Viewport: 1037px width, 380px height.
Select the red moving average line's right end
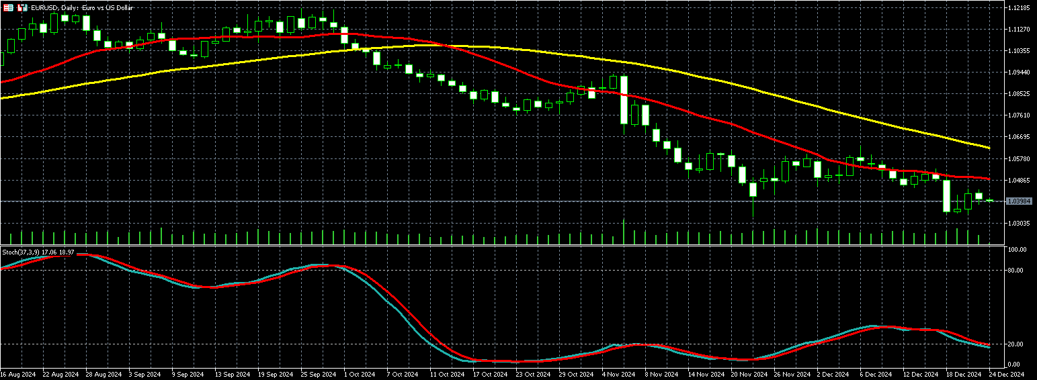(988, 179)
